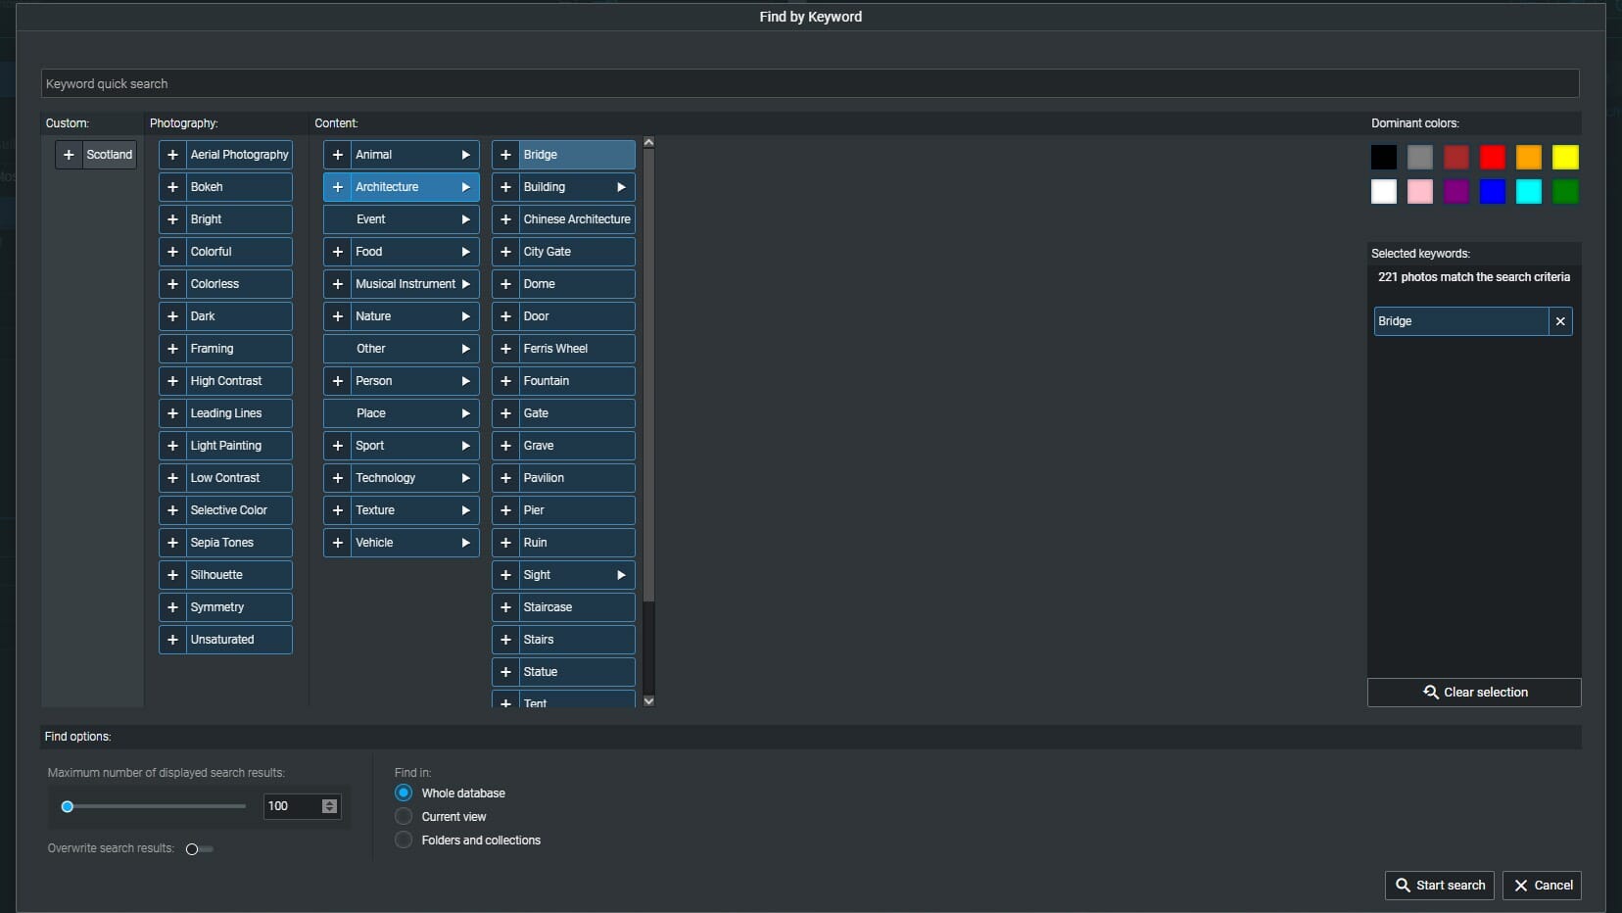The height and width of the screenshot is (913, 1622).
Task: Click the Clear selection button
Action: pos(1475,693)
